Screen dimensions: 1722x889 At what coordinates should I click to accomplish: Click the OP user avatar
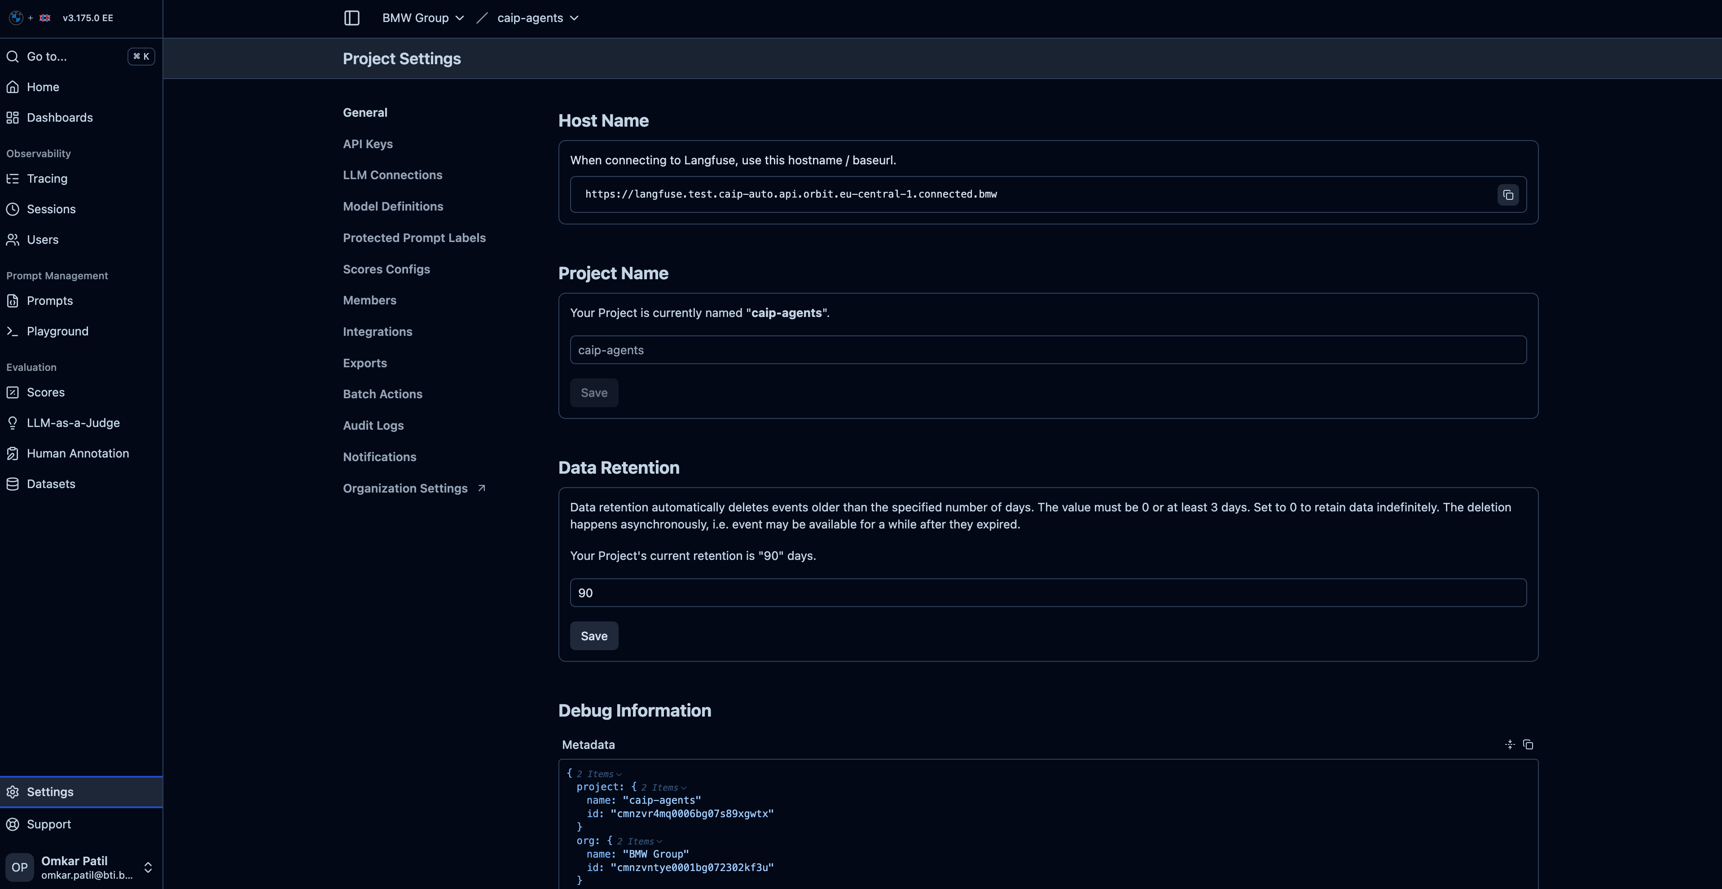click(x=19, y=867)
